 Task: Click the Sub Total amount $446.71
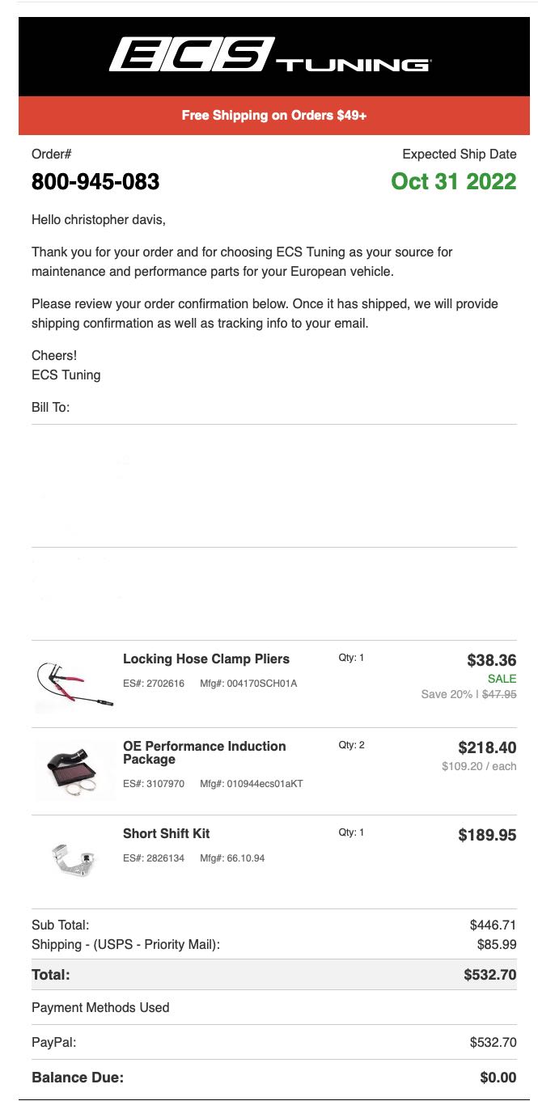[x=492, y=925]
